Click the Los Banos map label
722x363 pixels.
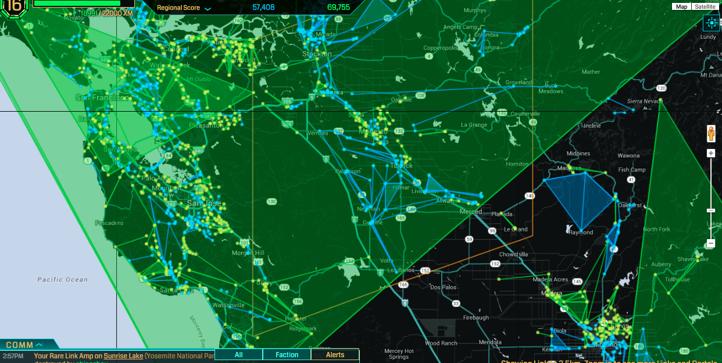point(401,271)
